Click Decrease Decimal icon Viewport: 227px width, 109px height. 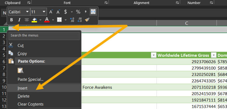[x=79, y=20]
